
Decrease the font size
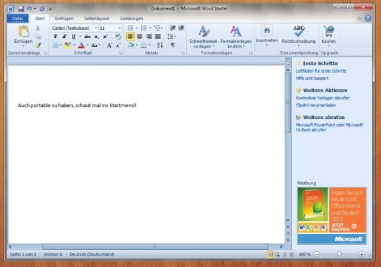[x=118, y=45]
